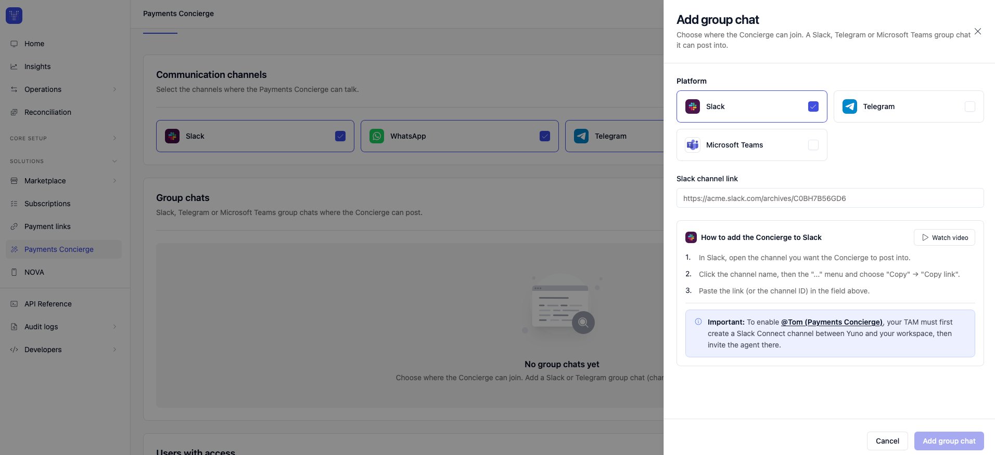995x455 pixels.
Task: Open the @Tom (Payments Concierge) link
Action: pyautogui.click(x=832, y=322)
